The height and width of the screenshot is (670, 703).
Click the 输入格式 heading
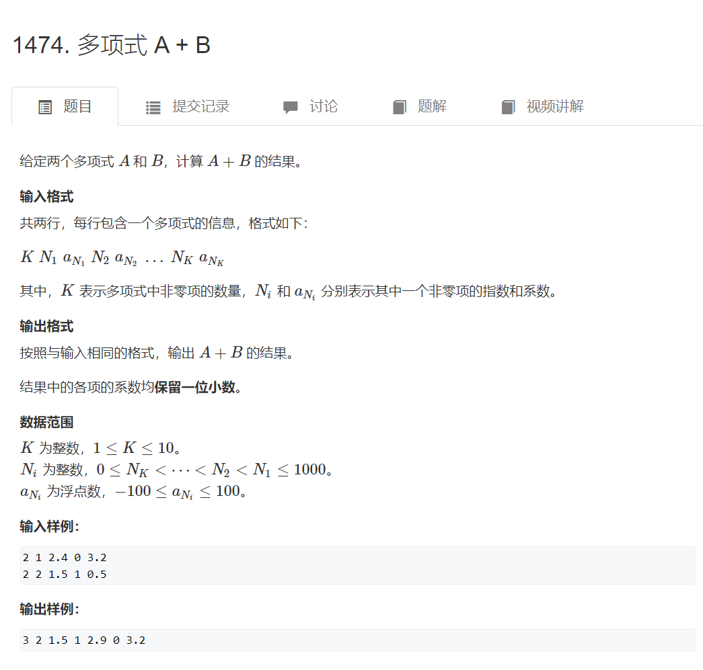click(x=46, y=197)
